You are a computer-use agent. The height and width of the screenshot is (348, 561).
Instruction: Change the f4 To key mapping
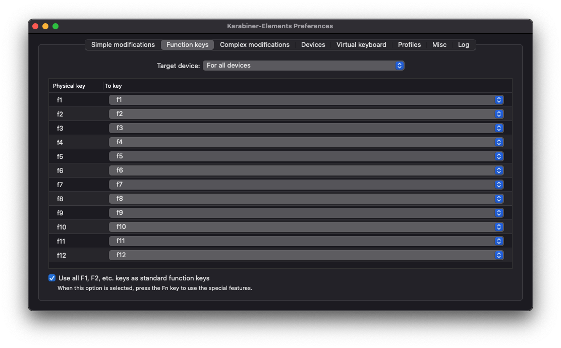point(306,142)
